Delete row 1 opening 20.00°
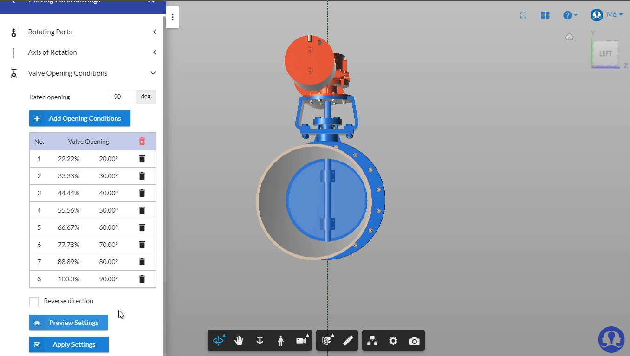Viewport: 630px width, 356px height. point(142,159)
